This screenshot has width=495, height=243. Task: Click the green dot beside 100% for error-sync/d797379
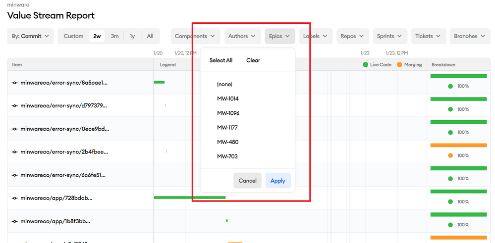450,109
